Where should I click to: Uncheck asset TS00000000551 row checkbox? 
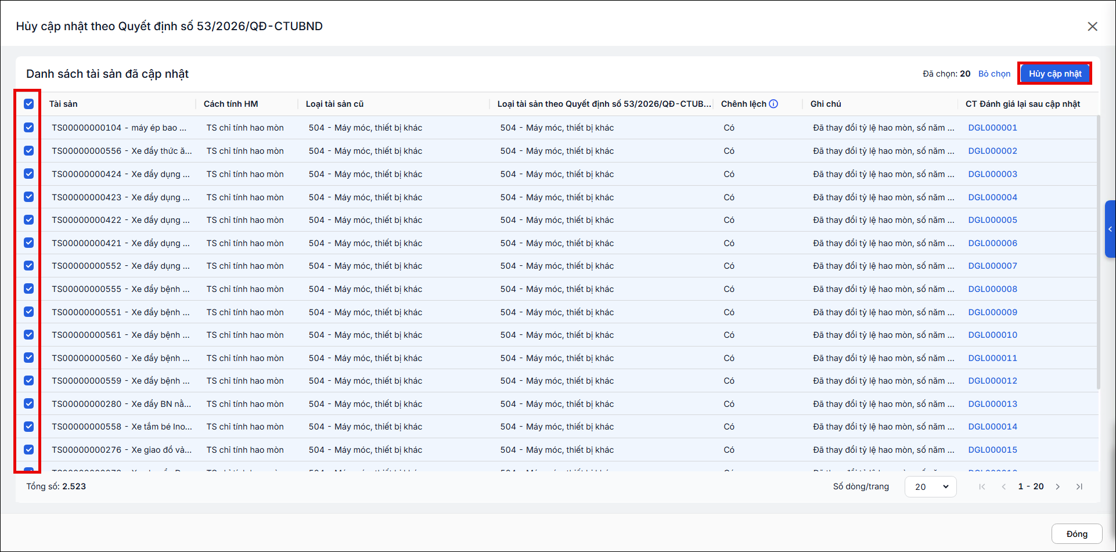coord(28,312)
